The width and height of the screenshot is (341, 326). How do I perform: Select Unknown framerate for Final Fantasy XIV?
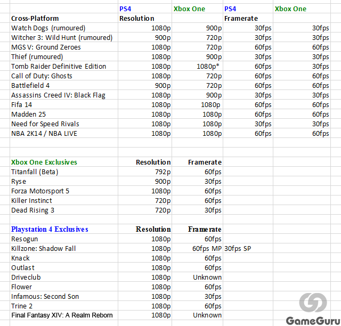tap(197, 315)
